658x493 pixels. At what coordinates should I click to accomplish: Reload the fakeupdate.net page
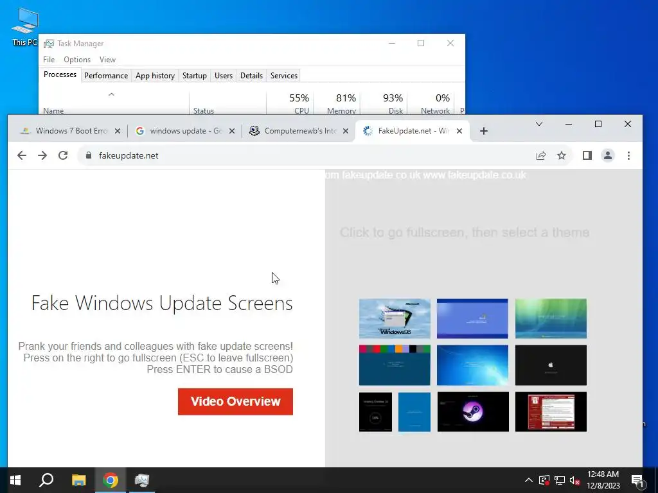click(x=63, y=155)
